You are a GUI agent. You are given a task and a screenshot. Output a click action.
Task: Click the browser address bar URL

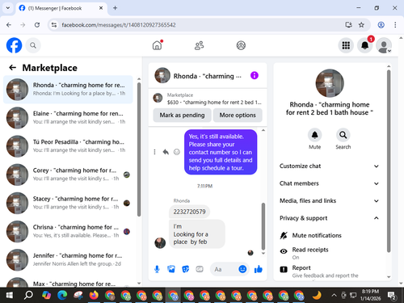point(119,25)
